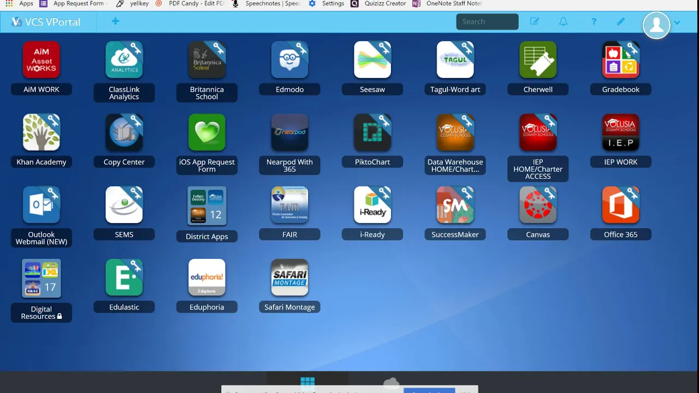Click the cloud icon in bottom bar
Viewport: 699px width, 393px height.
point(391,383)
